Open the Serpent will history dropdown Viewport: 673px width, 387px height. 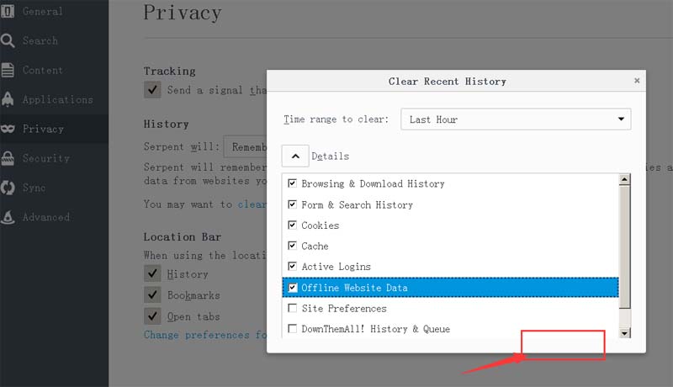pyautogui.click(x=245, y=148)
